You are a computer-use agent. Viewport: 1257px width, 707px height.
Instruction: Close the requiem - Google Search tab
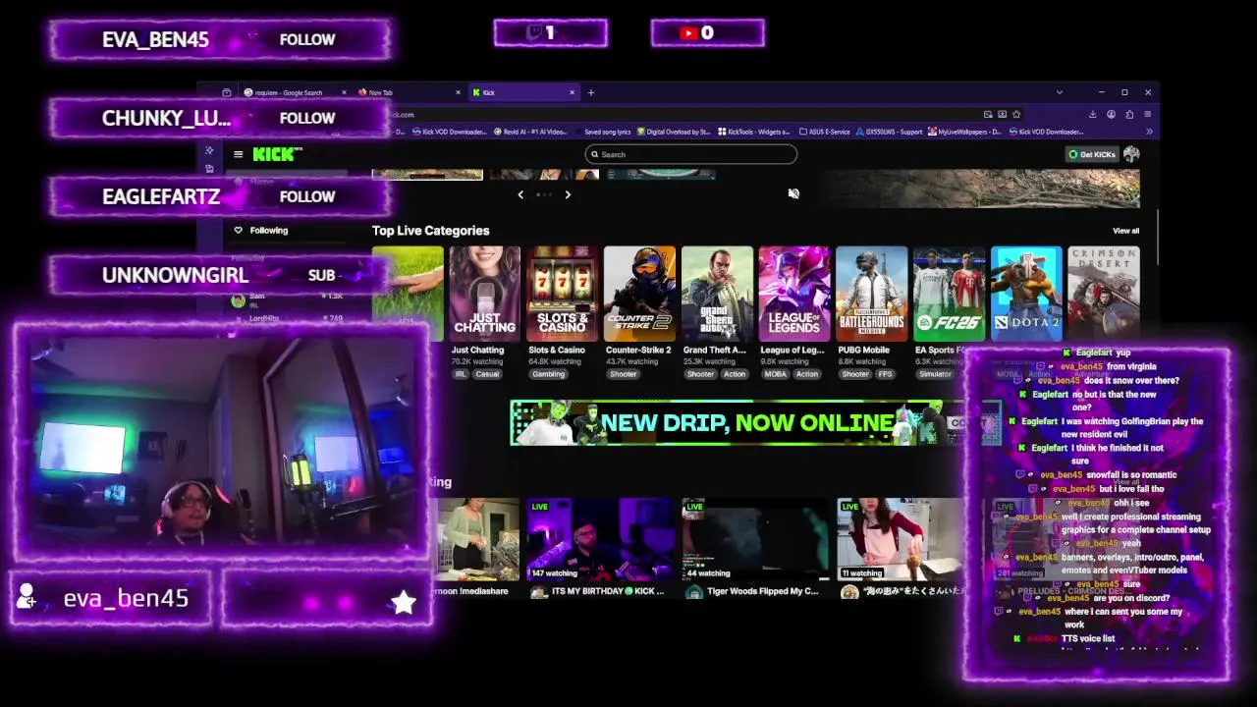click(344, 92)
